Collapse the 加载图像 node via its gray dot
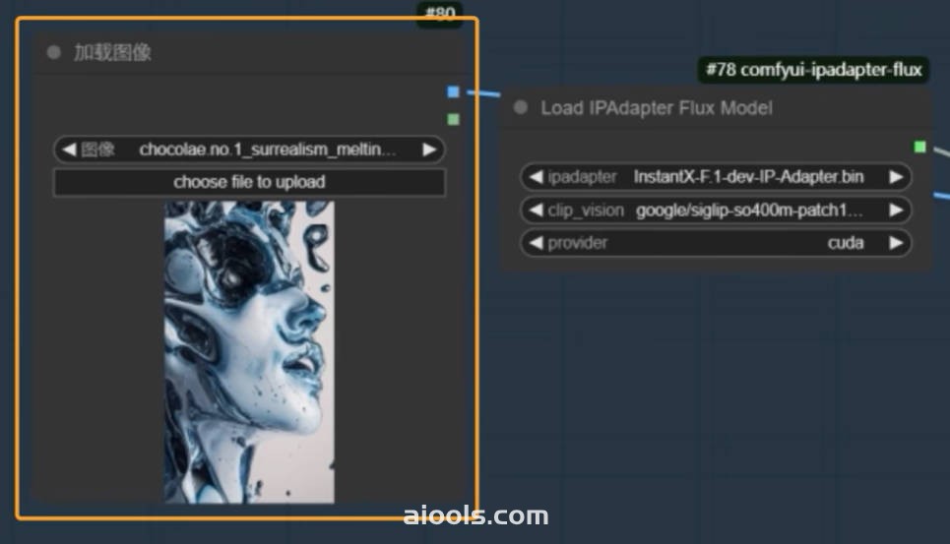The width and height of the screenshot is (950, 544). (x=53, y=53)
